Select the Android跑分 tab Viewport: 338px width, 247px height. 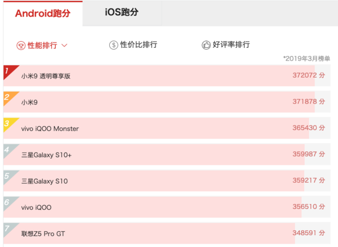(x=43, y=13)
